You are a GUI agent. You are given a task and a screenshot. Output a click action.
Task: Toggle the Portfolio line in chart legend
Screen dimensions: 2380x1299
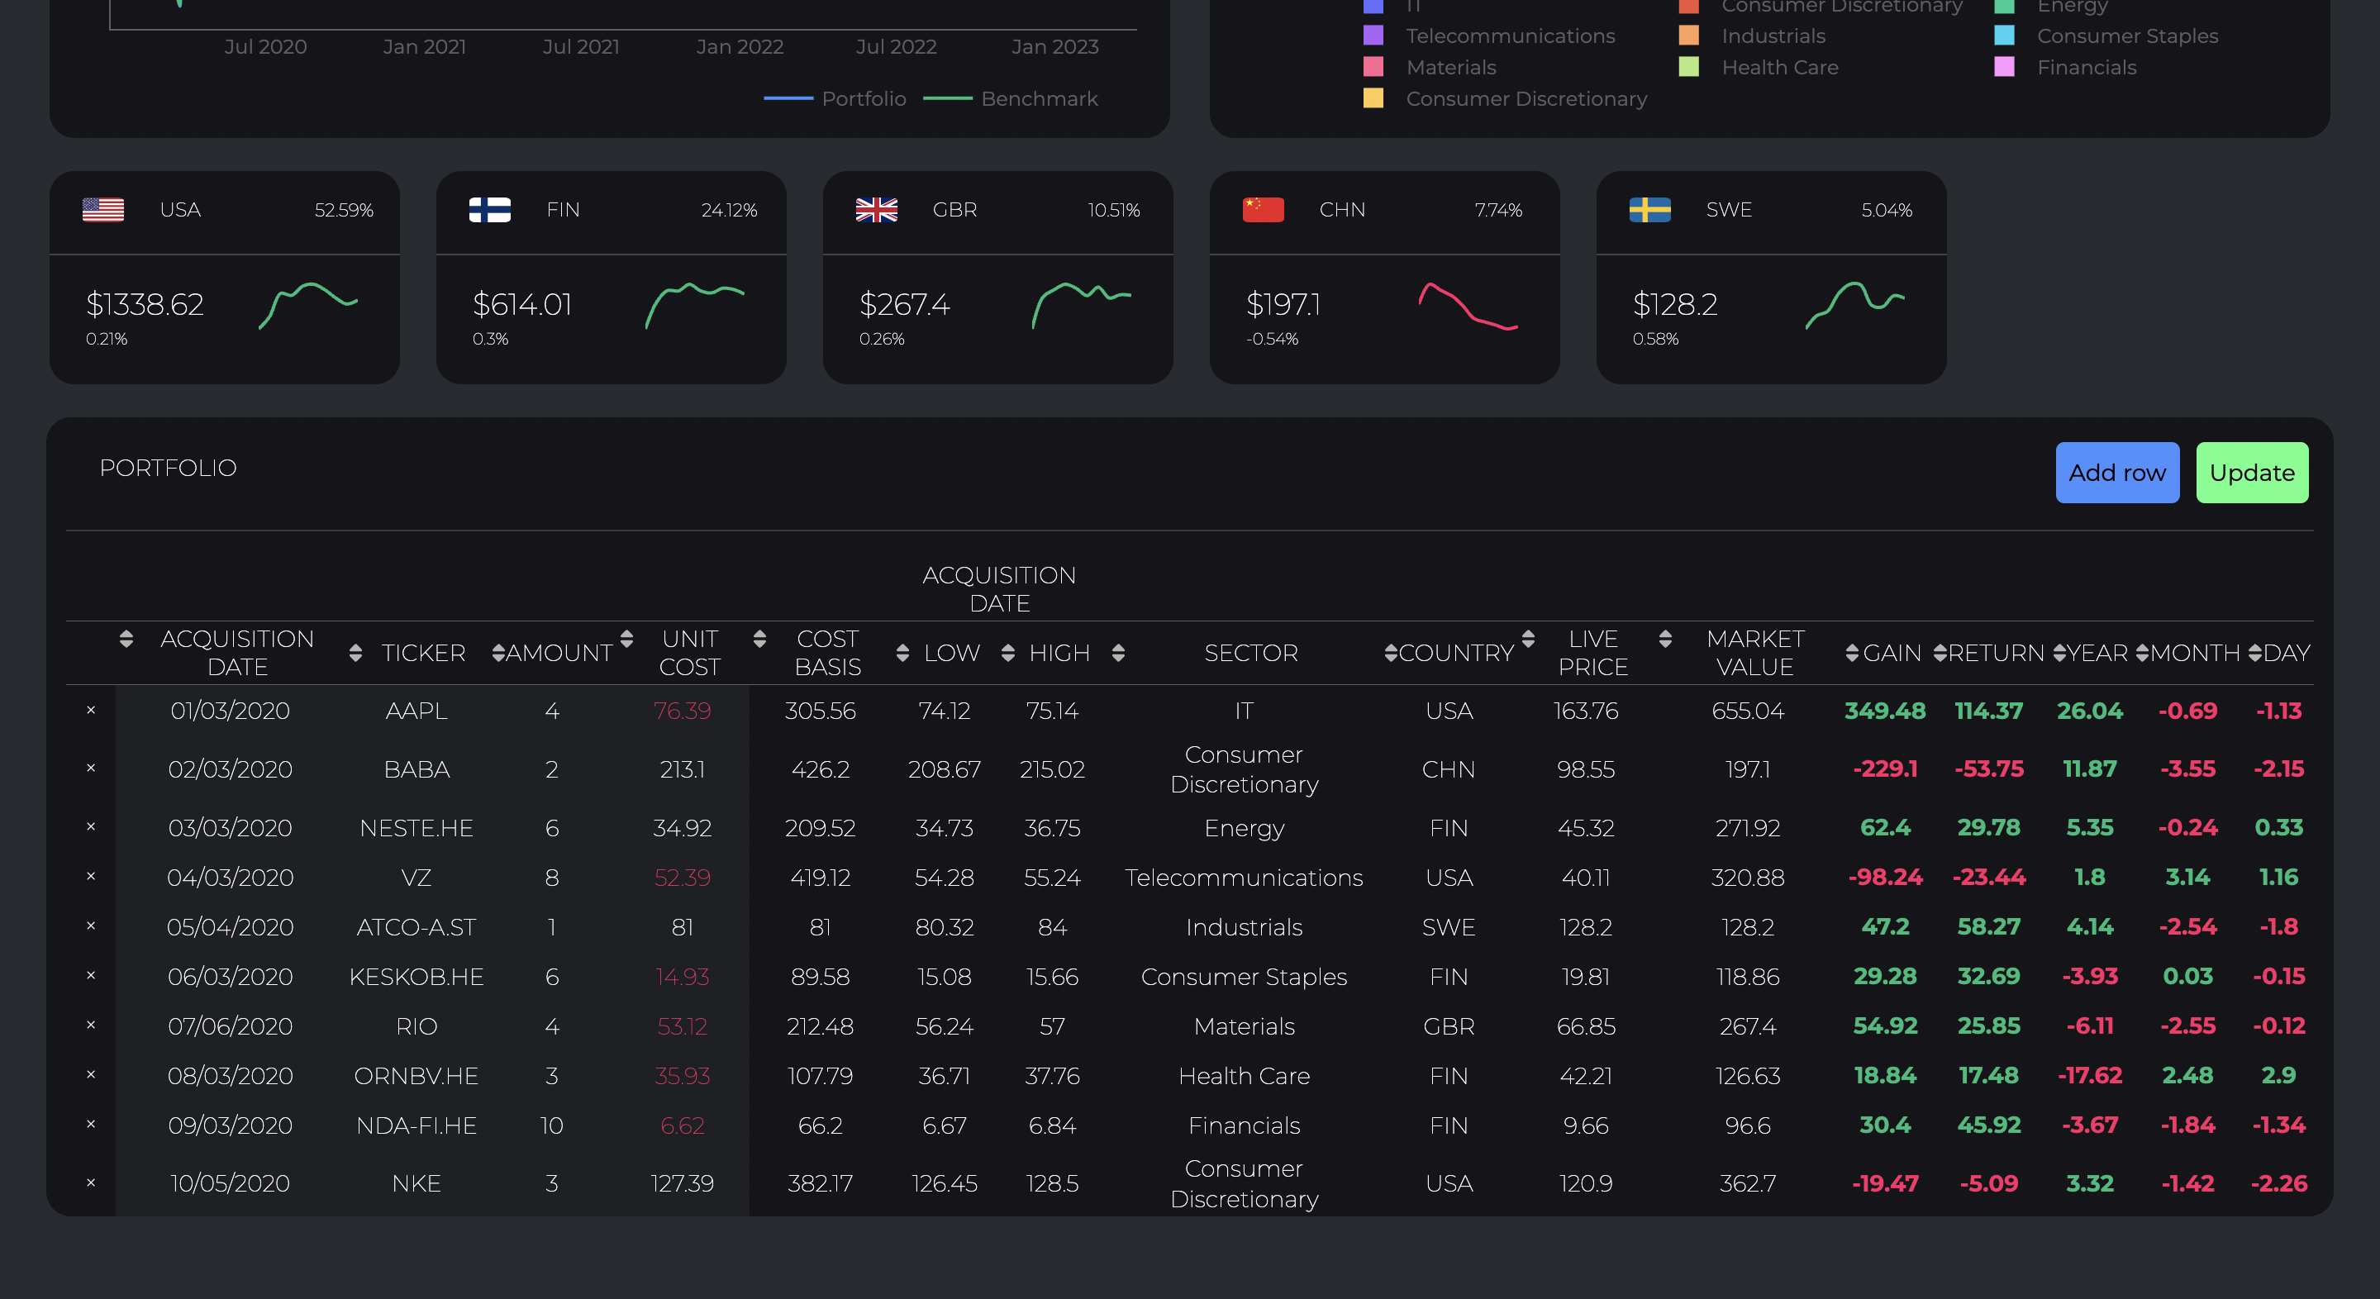pyautogui.click(x=835, y=98)
